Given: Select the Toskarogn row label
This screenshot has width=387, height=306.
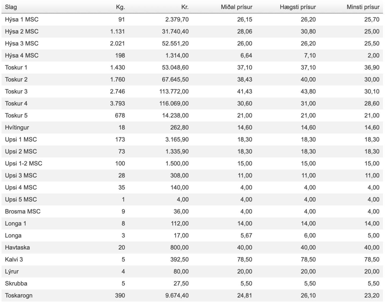Looking at the screenshot, I should tap(19, 296).
